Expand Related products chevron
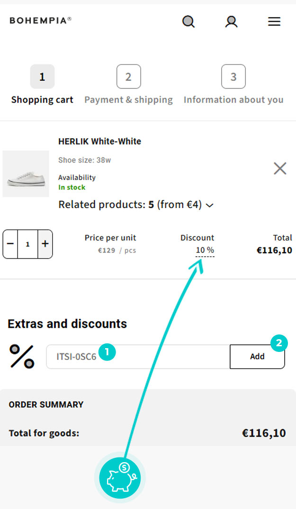296x509 pixels. (210, 205)
